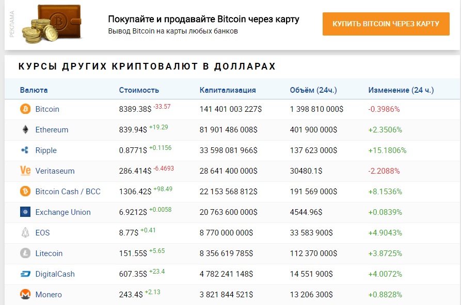
Task: Click the Monero logo icon
Action: pyautogui.click(x=25, y=295)
